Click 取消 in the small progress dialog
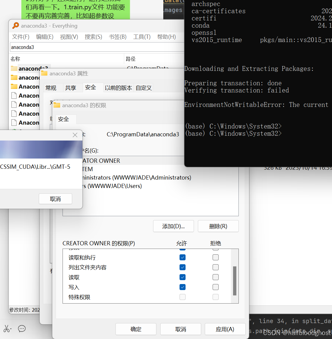 point(55,199)
